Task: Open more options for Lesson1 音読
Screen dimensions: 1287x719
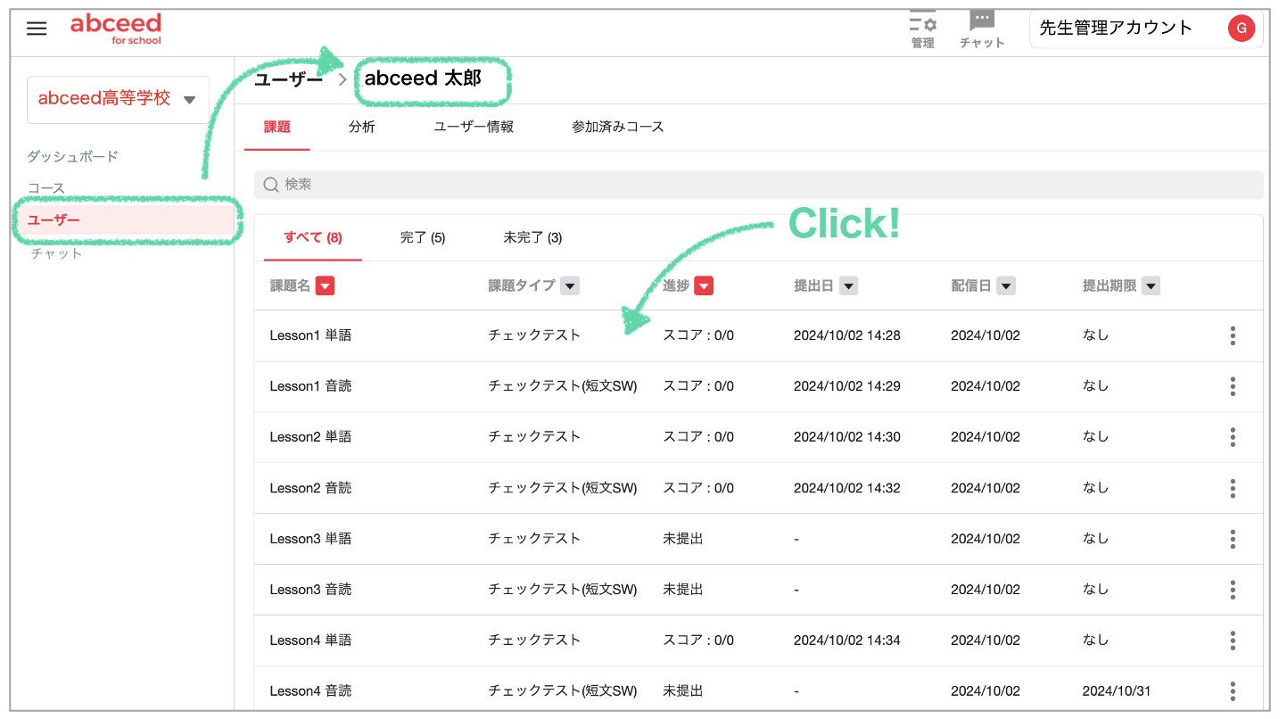Action: tap(1233, 386)
